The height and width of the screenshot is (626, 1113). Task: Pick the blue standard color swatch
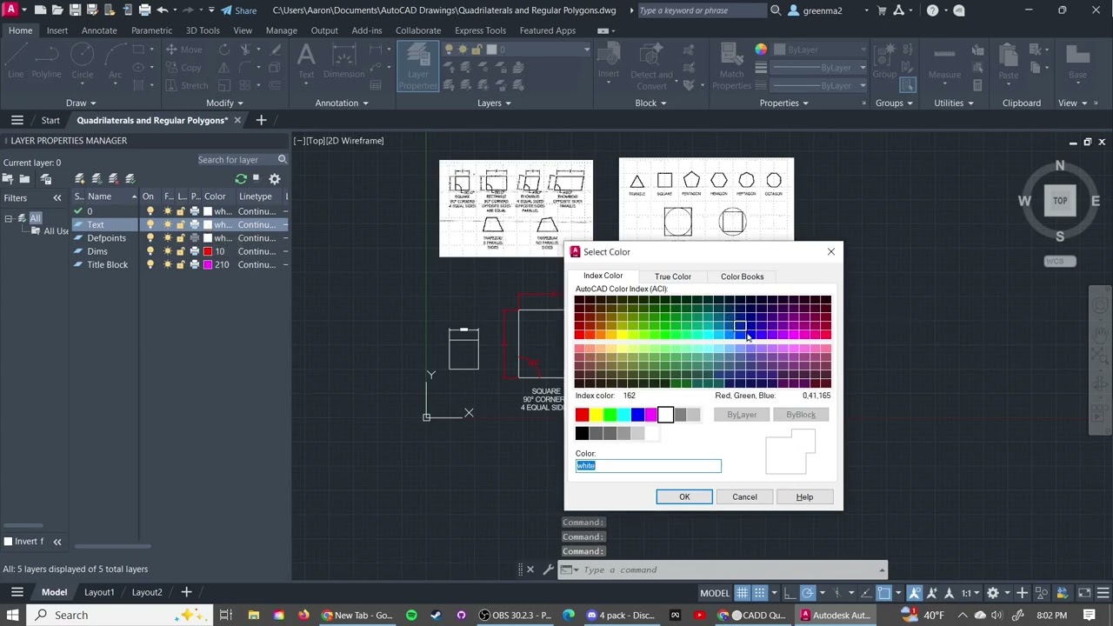pos(637,416)
